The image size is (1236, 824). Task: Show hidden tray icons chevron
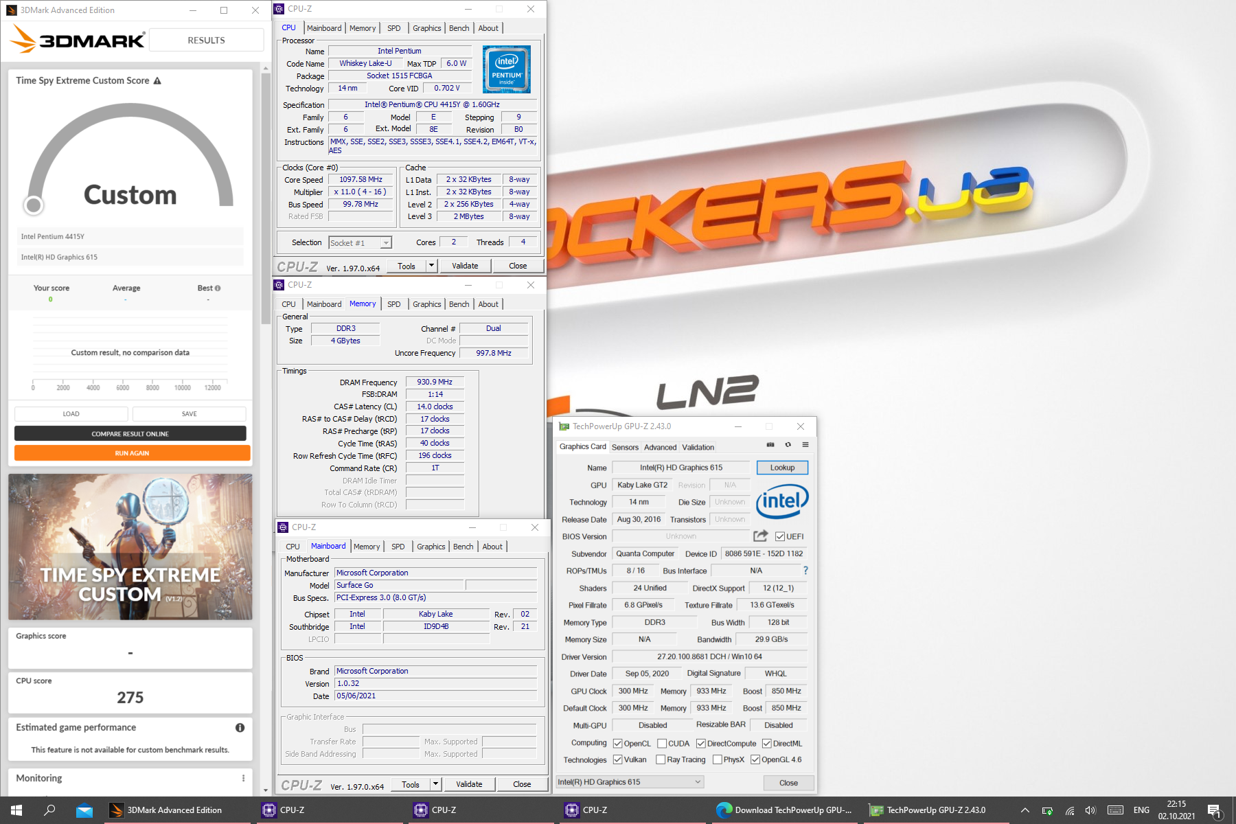point(1025,811)
